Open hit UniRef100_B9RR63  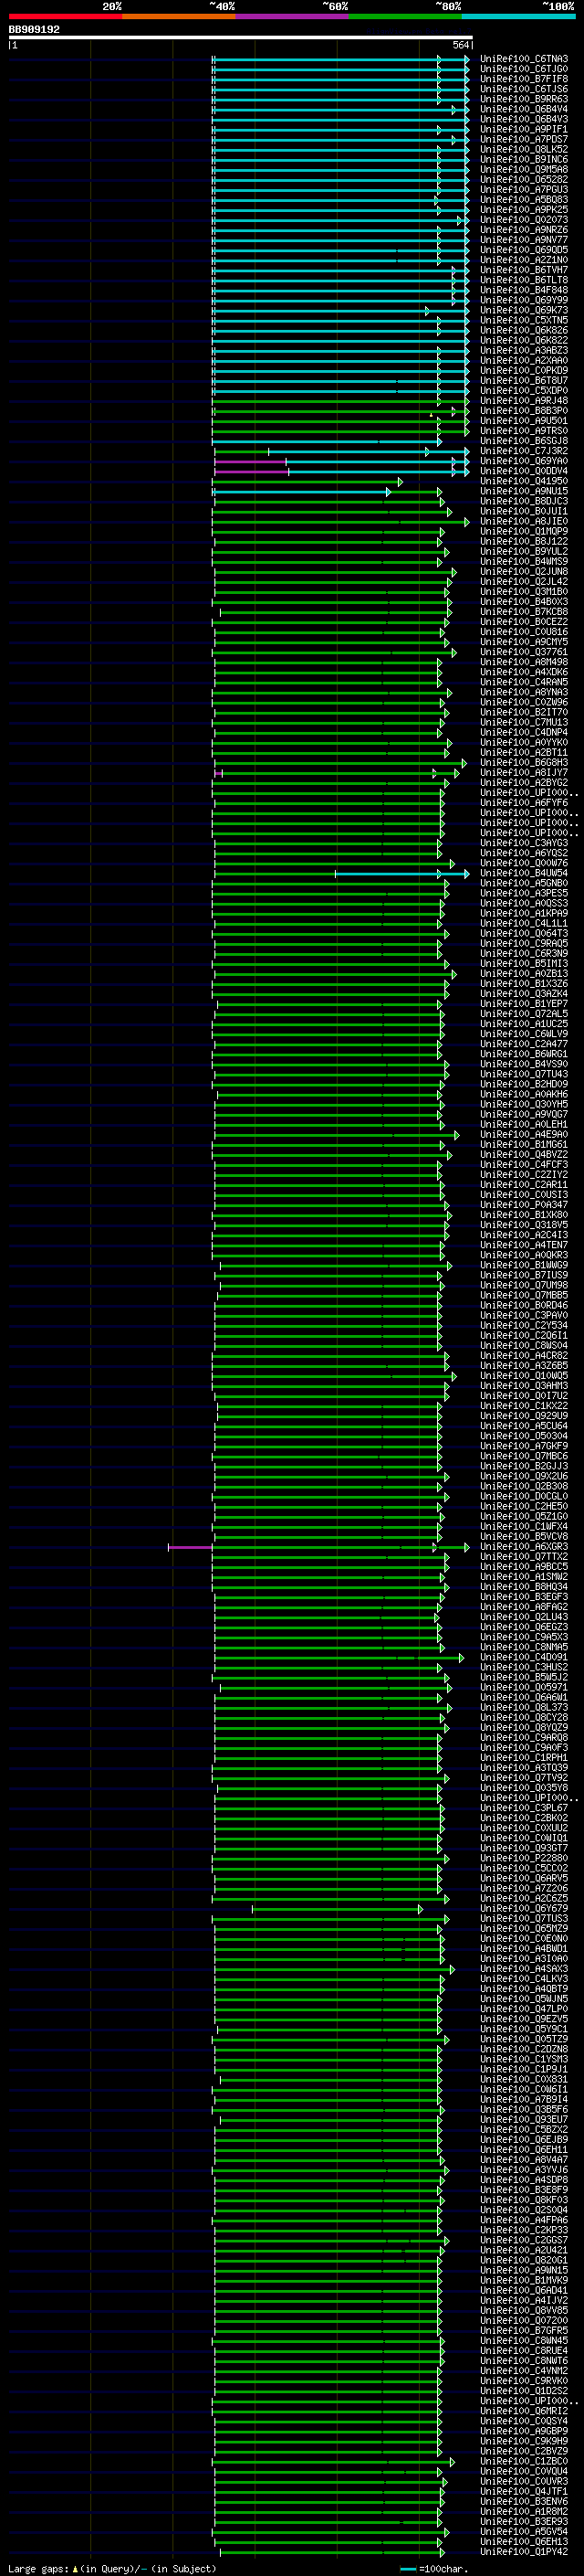[x=524, y=99]
